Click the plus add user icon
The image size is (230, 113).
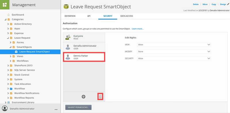pos(83,97)
